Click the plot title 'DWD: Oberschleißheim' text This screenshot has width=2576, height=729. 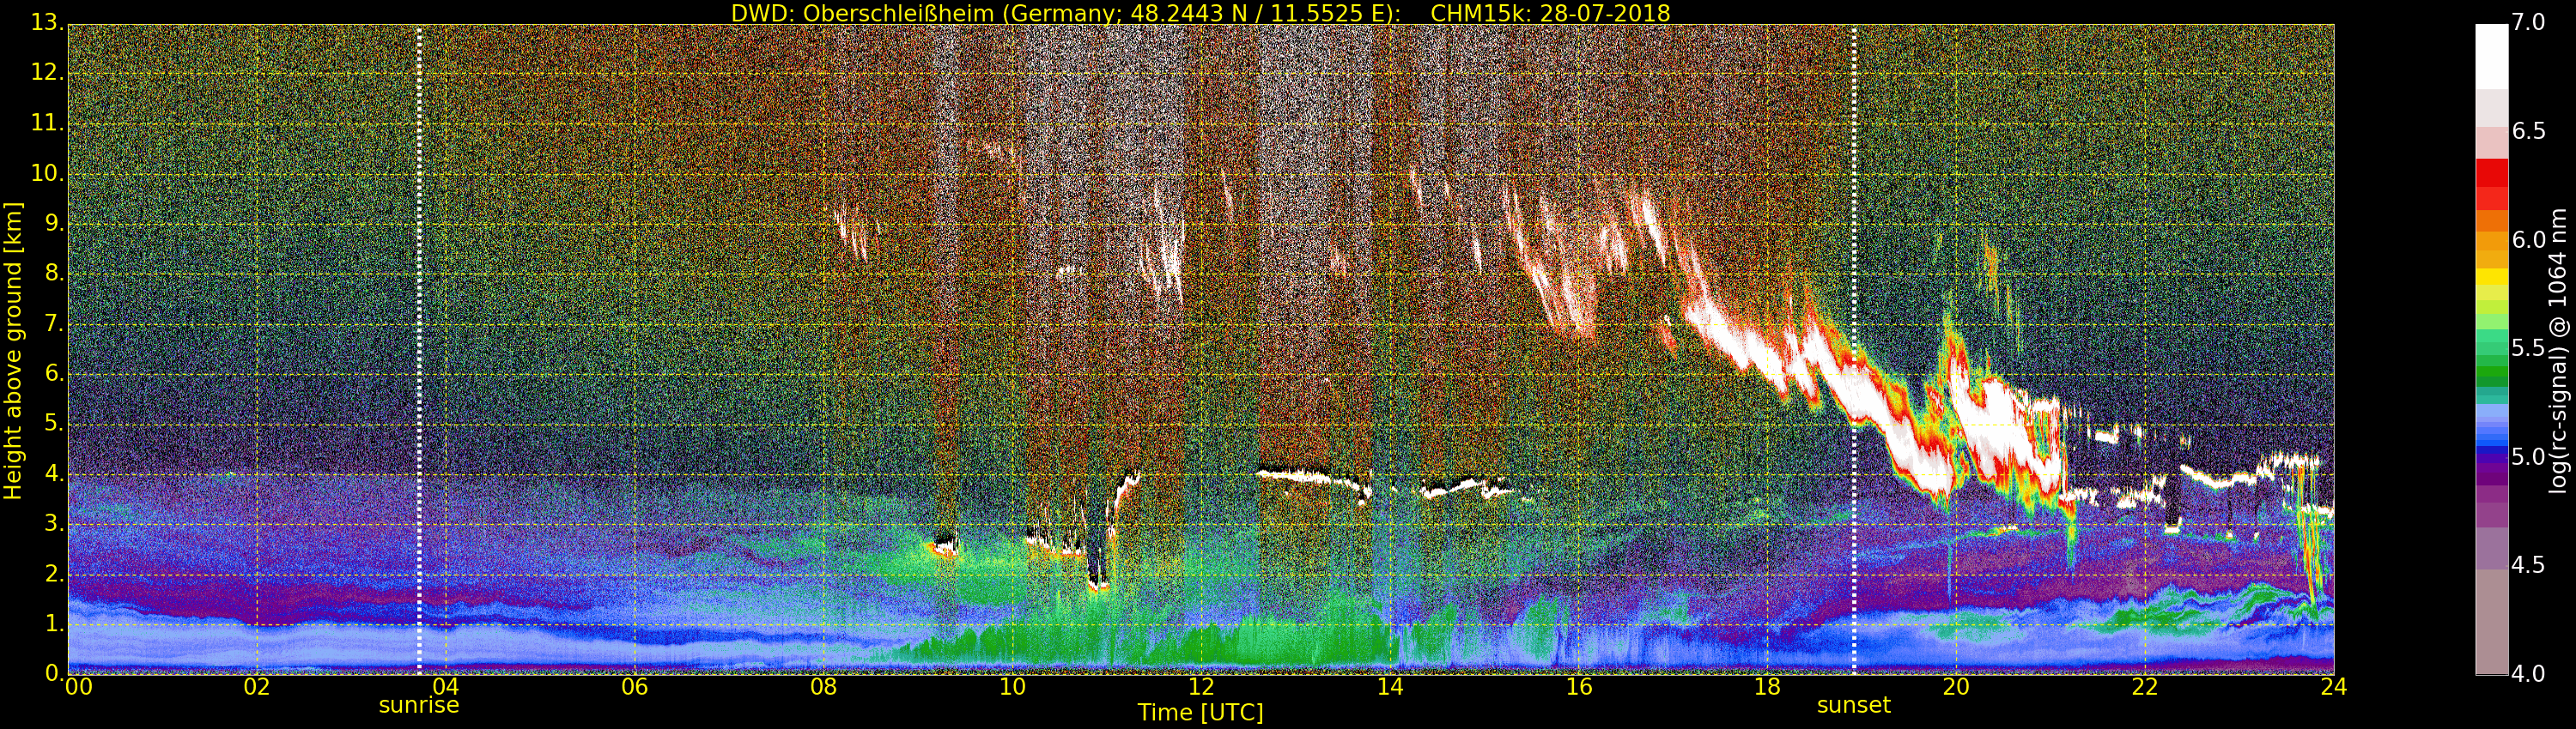[x=861, y=13]
